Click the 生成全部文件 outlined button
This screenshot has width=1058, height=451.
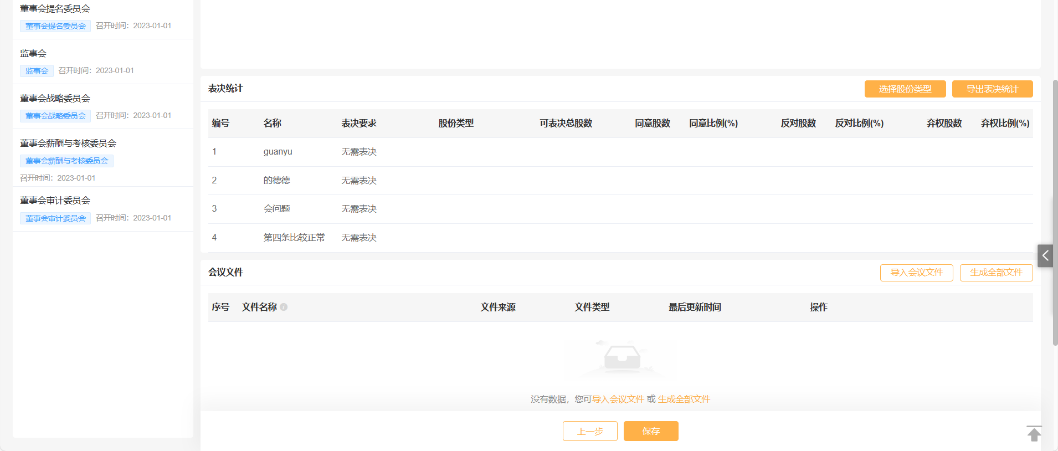(996, 273)
